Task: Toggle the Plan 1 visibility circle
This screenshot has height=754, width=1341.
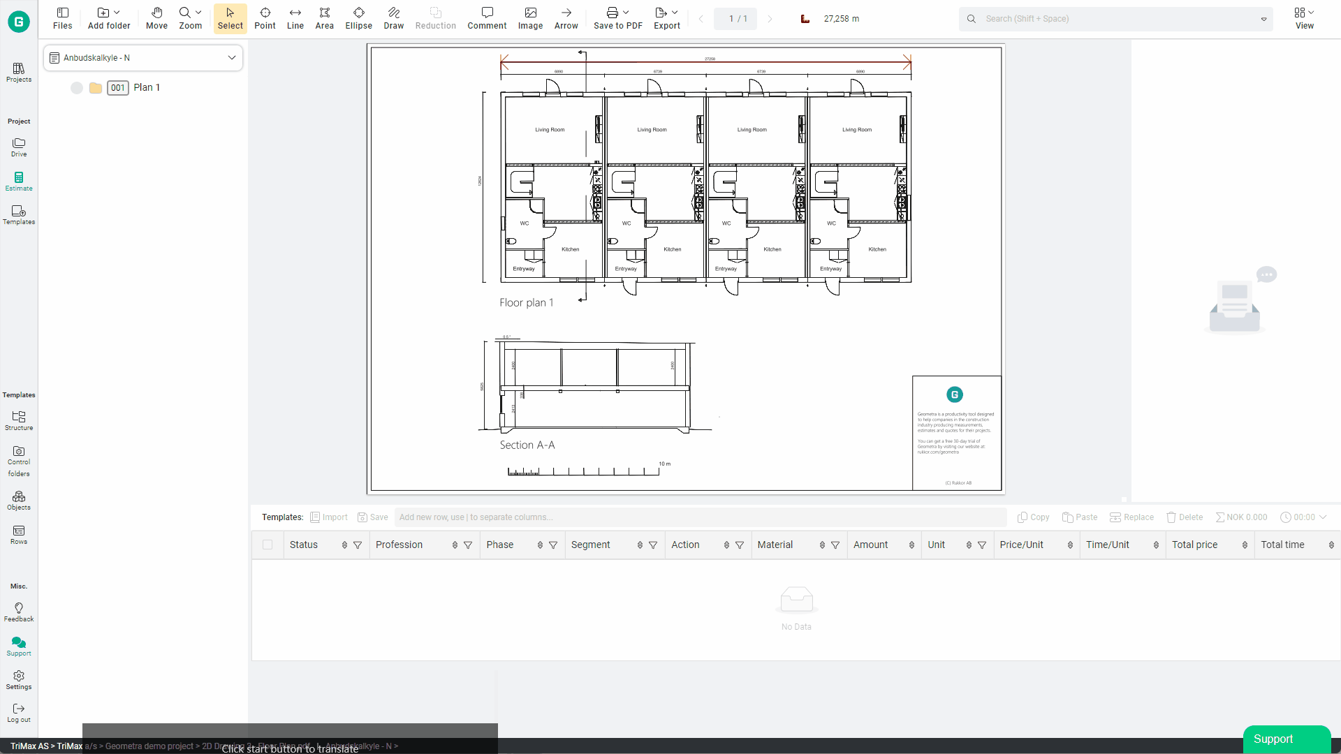Action: (77, 88)
